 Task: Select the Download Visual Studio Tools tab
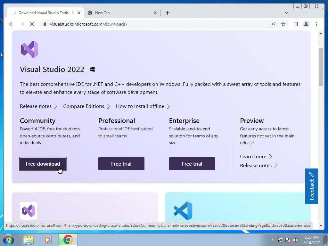pos(45,13)
